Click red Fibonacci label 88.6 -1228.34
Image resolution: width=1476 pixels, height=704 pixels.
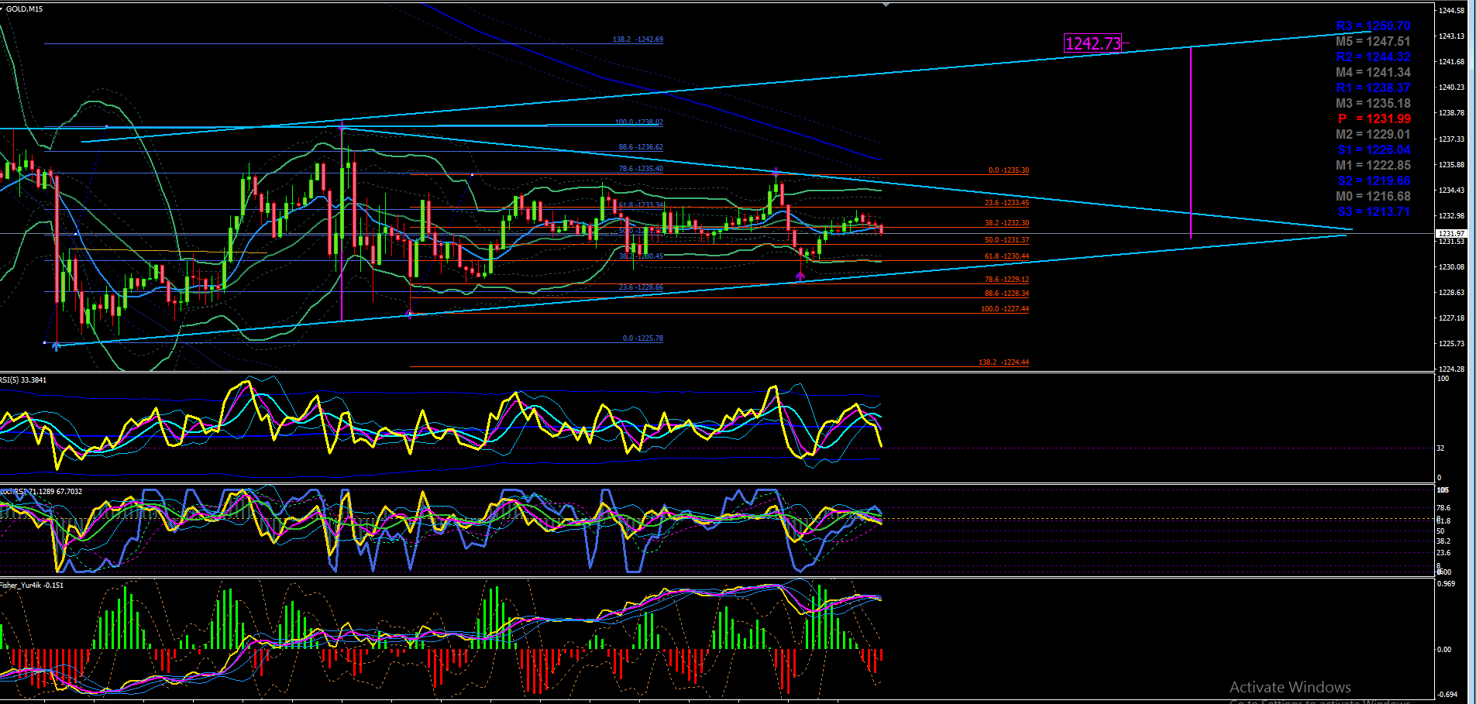pyautogui.click(x=1007, y=294)
